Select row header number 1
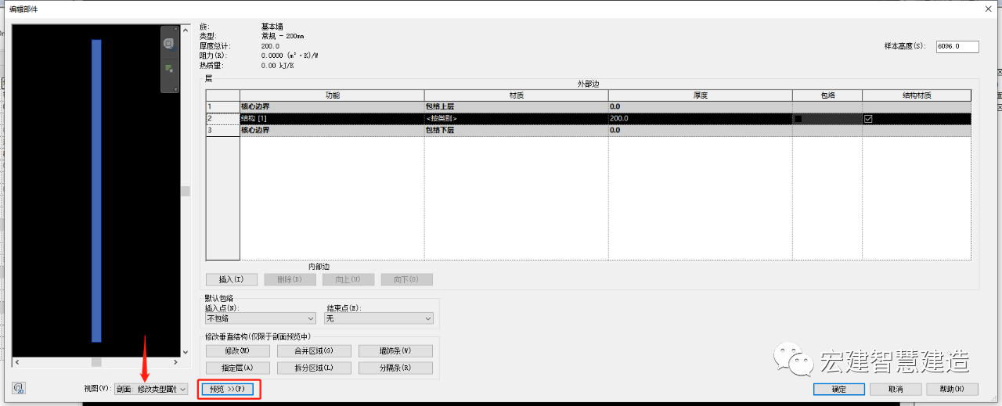Viewport: 1002px width, 406px height. pyautogui.click(x=222, y=107)
